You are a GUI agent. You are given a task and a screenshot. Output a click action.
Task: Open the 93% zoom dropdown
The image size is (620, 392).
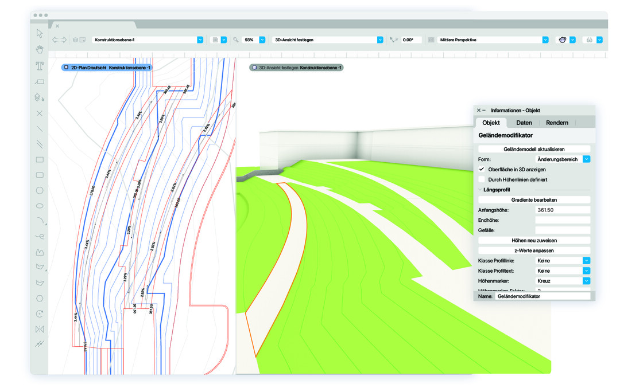(x=262, y=40)
